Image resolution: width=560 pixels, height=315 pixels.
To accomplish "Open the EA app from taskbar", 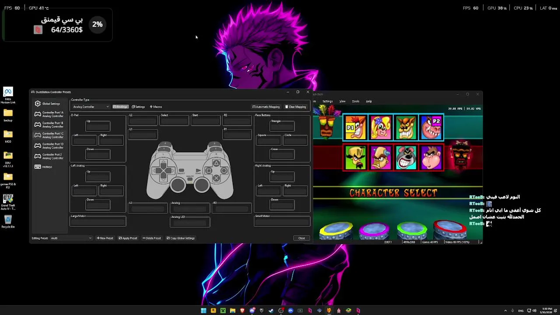I will [x=290, y=311].
